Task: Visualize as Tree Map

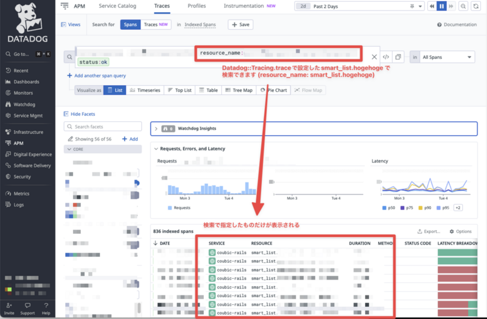Action: pos(239,90)
